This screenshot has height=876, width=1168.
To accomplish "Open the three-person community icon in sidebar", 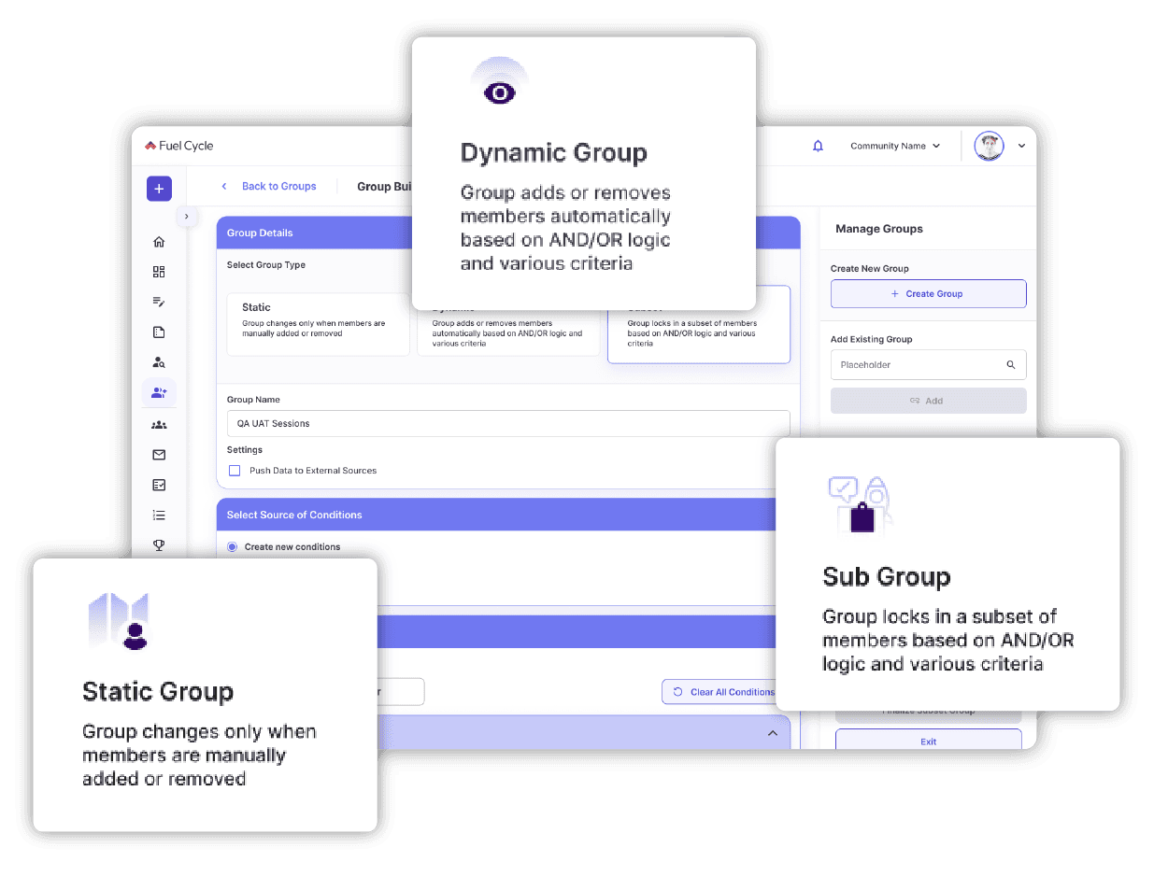I will tap(159, 425).
